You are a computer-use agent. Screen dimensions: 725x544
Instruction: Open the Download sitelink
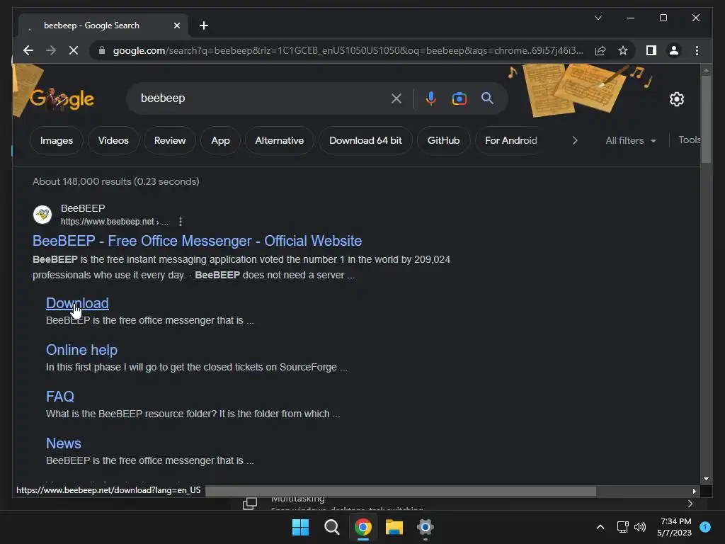77,303
